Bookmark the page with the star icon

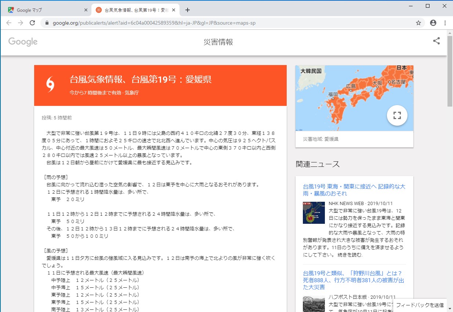tap(418, 22)
